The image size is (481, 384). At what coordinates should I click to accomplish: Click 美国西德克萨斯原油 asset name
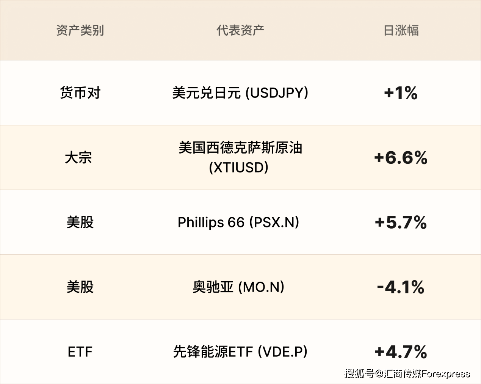240,148
